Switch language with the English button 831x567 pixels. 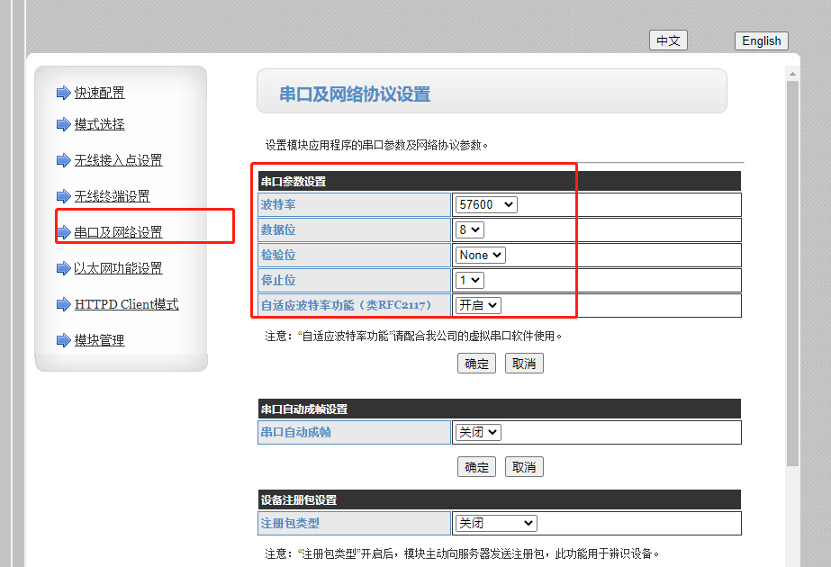[762, 40]
